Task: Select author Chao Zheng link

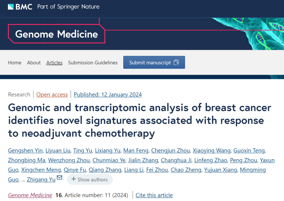Action: 186,170
